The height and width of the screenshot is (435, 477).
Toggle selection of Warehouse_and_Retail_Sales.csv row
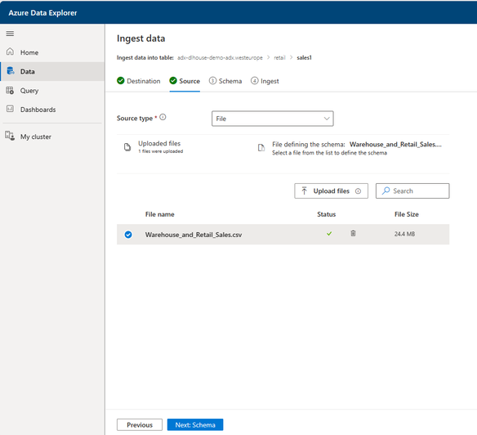(128, 235)
